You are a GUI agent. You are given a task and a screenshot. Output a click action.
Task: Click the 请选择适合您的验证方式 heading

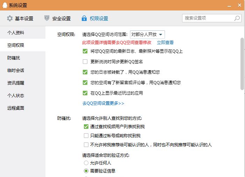click(x=106, y=155)
